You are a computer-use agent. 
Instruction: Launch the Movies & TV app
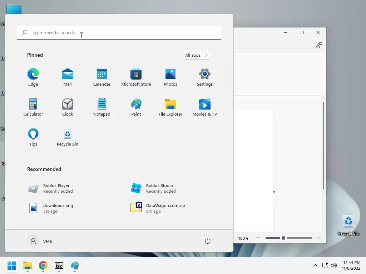205,107
